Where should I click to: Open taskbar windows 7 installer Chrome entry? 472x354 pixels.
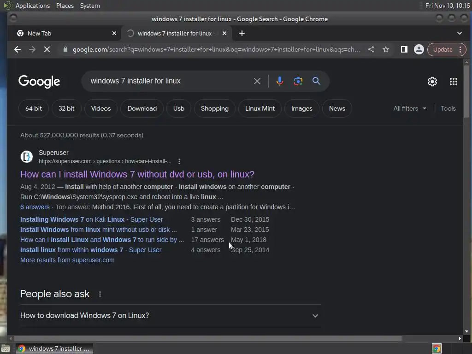pyautogui.click(x=54, y=348)
